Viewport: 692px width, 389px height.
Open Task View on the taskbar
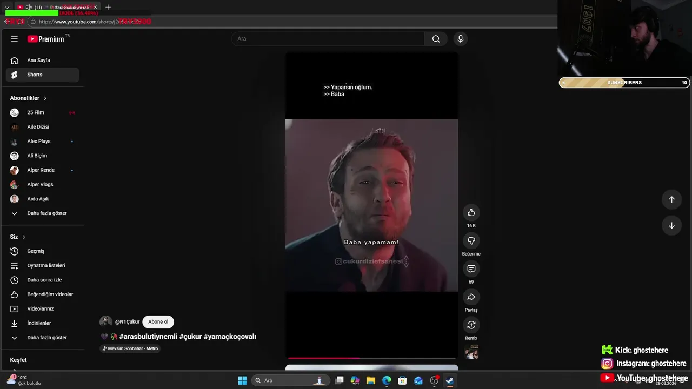(339, 380)
